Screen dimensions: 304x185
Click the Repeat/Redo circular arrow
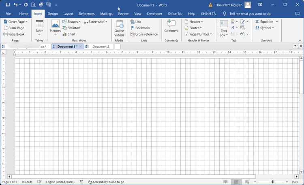[x=26, y=4]
